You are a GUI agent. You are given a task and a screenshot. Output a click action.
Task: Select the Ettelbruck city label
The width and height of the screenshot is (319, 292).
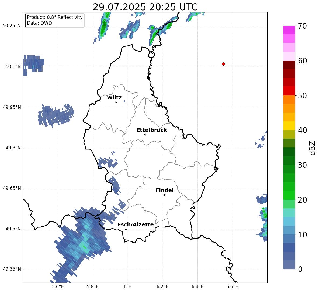(x=152, y=130)
